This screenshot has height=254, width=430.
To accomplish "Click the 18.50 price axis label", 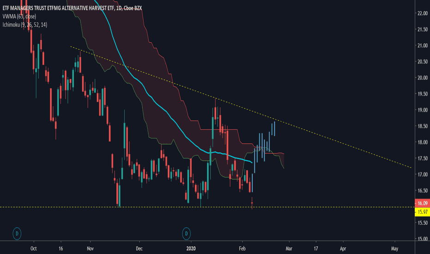I will click(422, 126).
